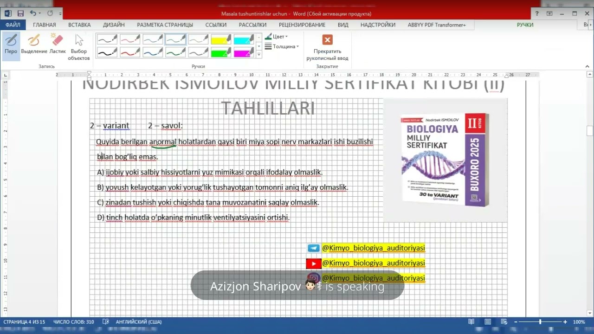The height and width of the screenshot is (334, 594).
Task: Switch to the РЕЦЕНЗИРОВАНИЕ ribbon tab
Action: click(302, 25)
